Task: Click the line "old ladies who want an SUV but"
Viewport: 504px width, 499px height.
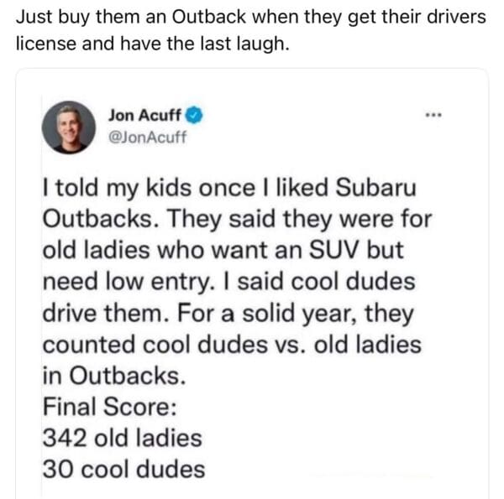Action: click(223, 252)
